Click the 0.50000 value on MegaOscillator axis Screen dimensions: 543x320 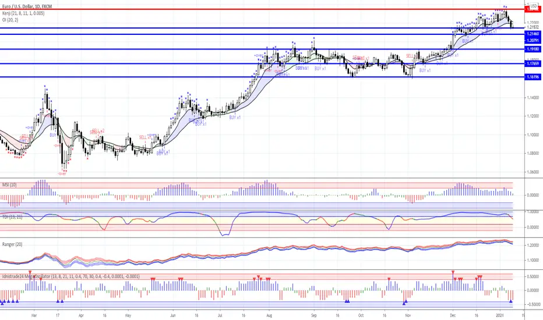point(533,277)
